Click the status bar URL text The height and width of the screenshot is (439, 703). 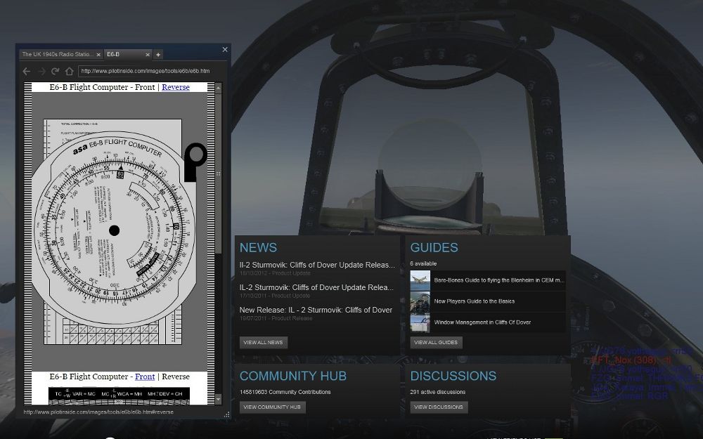(98, 412)
